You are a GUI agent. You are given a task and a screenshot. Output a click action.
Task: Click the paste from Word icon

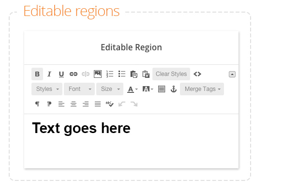tap(146, 74)
